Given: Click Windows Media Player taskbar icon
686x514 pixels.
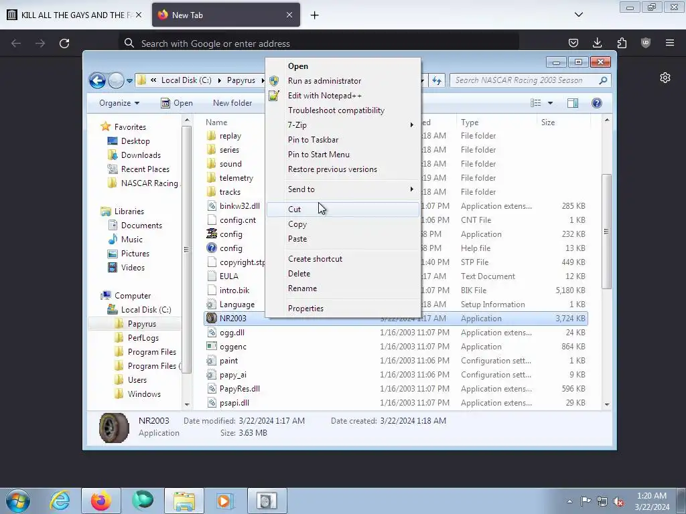Looking at the screenshot, I should pos(225,501).
